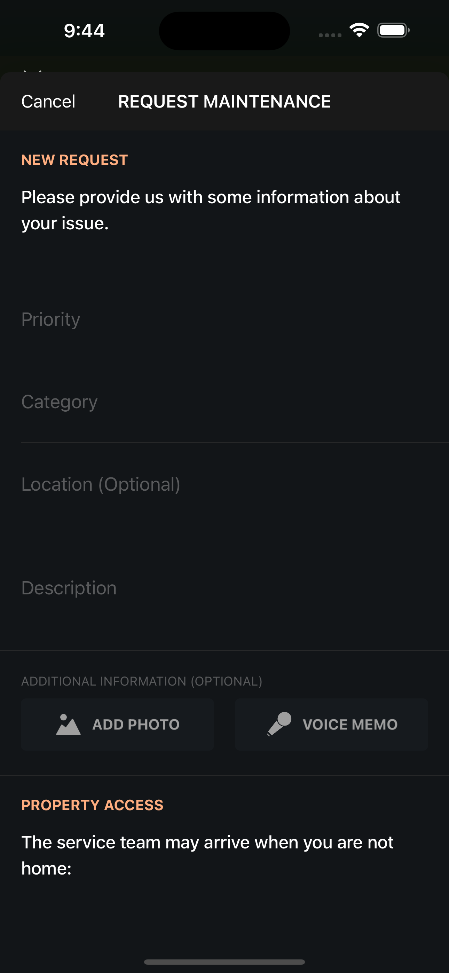This screenshot has width=449, height=973.
Task: Tap the battery indicator icon
Action: (393, 30)
